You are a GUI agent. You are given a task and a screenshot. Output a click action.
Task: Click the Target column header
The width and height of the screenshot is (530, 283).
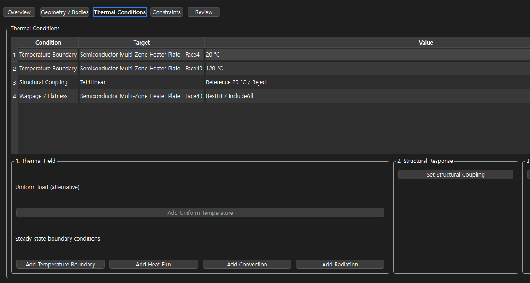coord(141,42)
